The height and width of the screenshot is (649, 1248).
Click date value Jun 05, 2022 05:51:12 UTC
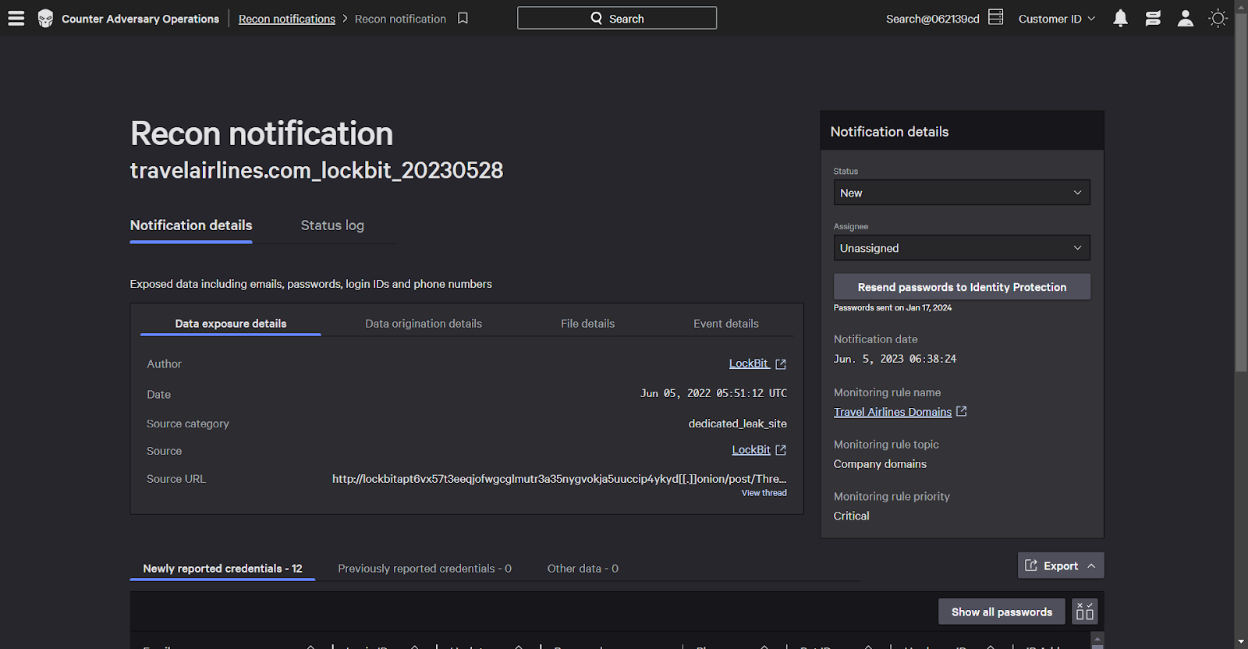[x=714, y=393]
